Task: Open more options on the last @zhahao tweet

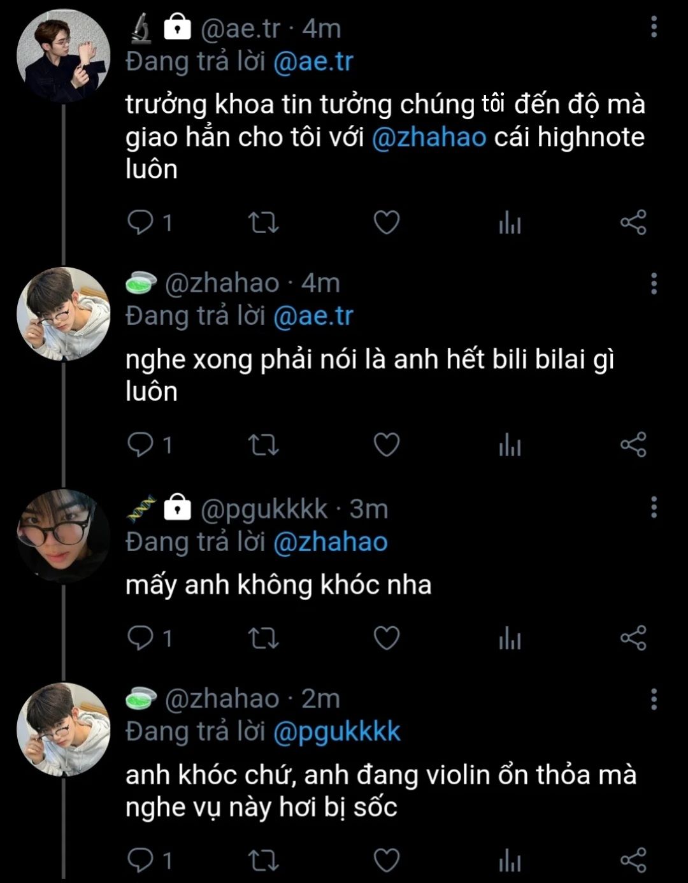Action: [x=654, y=699]
